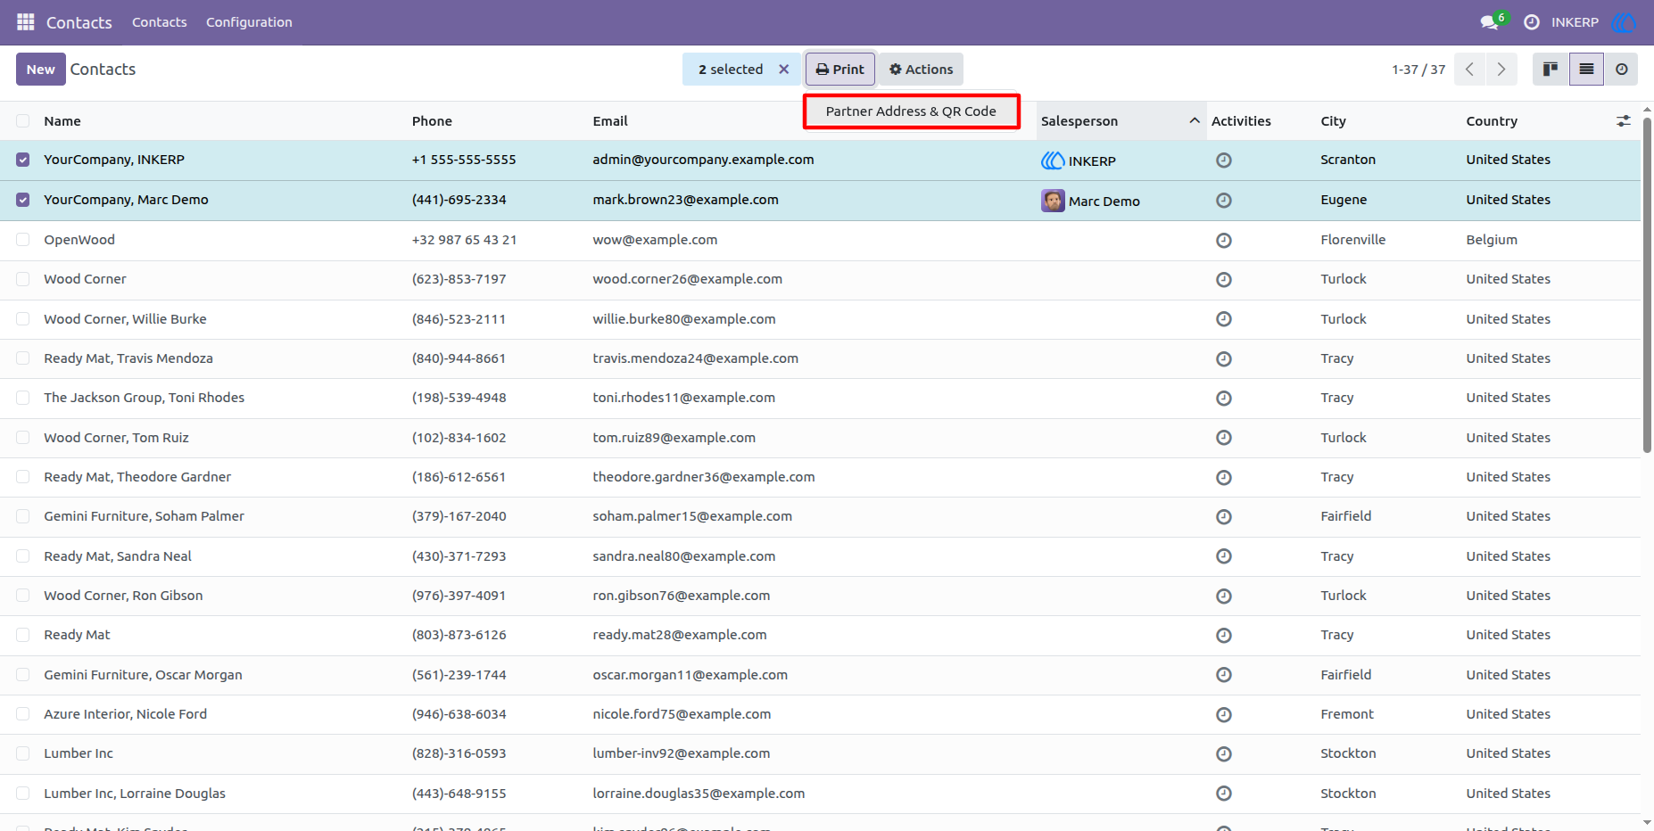Image resolution: width=1654 pixels, height=831 pixels.
Task: Open the activities clock icon in navbar
Action: 1532,22
